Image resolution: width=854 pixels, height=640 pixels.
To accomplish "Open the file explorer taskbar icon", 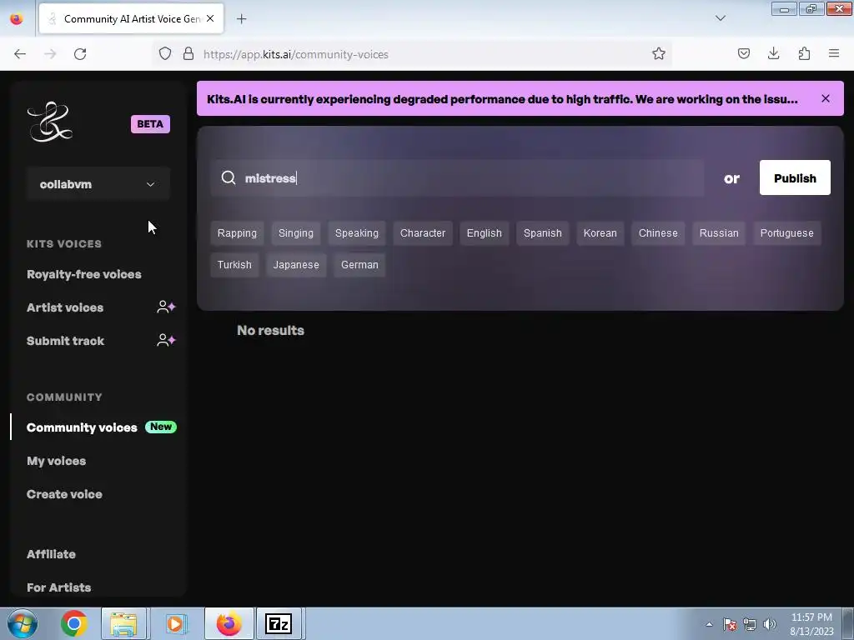I will [123, 623].
